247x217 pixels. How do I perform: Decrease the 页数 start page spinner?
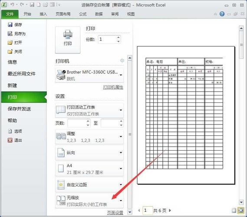pyautogui.click(x=88, y=125)
